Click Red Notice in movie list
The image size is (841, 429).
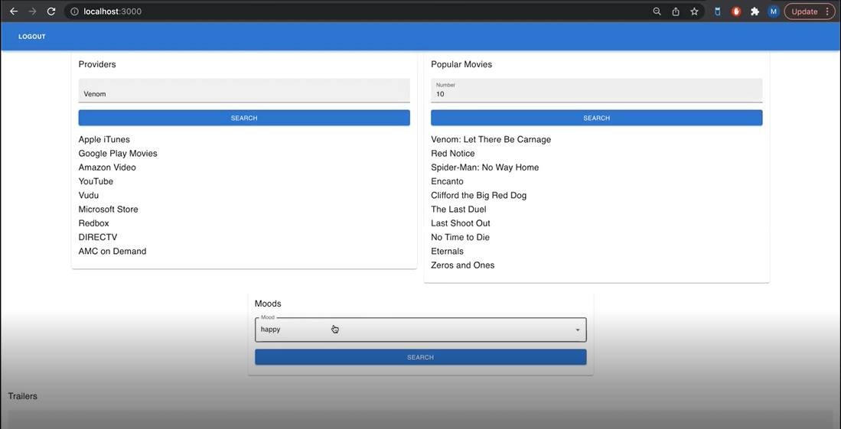(x=453, y=154)
